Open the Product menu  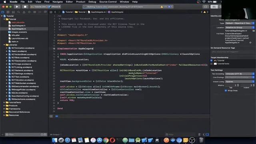click(80, 2)
